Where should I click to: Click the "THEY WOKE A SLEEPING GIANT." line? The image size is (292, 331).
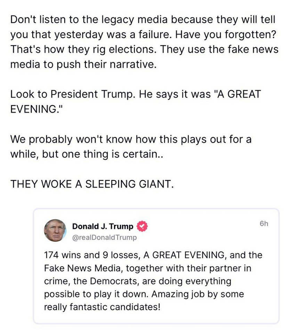point(91,184)
